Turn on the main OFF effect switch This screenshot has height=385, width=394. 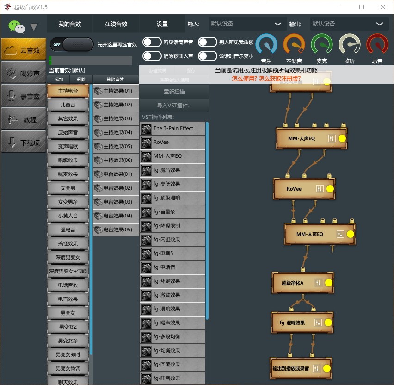pyautogui.click(x=72, y=44)
